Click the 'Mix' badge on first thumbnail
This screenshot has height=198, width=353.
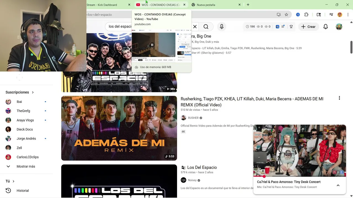point(171,89)
